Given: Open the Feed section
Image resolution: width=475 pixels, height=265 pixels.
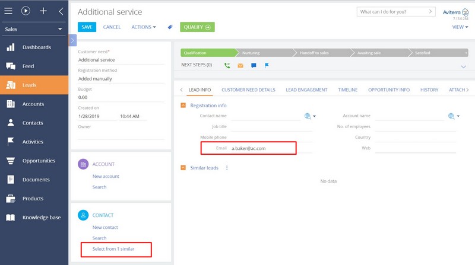Looking at the screenshot, I should (34, 66).
